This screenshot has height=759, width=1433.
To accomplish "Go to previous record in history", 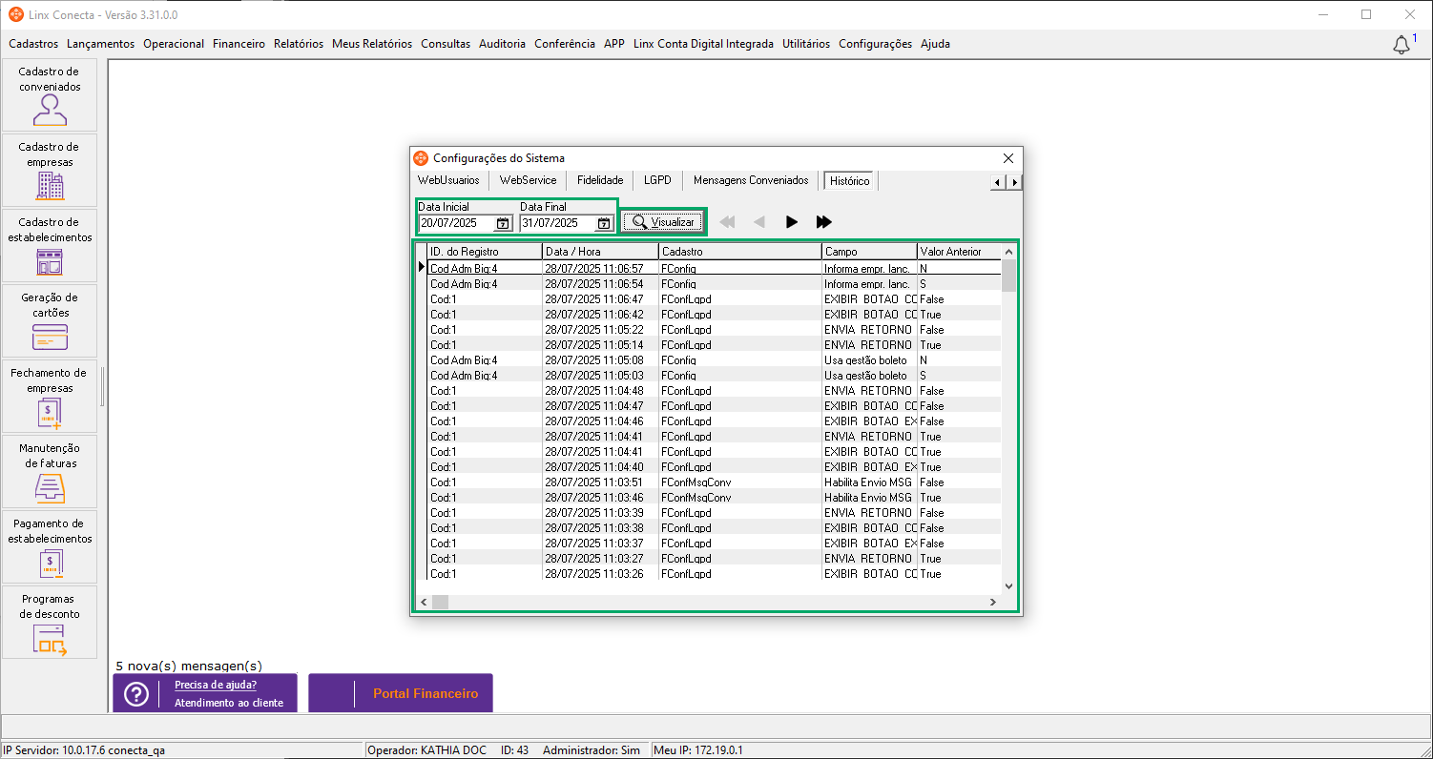I will [x=759, y=222].
